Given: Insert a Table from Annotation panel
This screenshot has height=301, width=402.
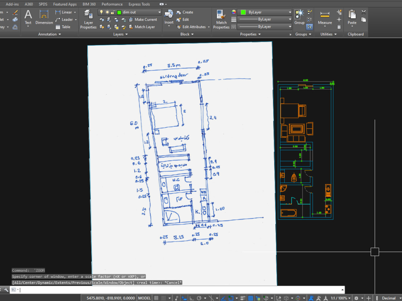Looking at the screenshot, I should point(63,27).
